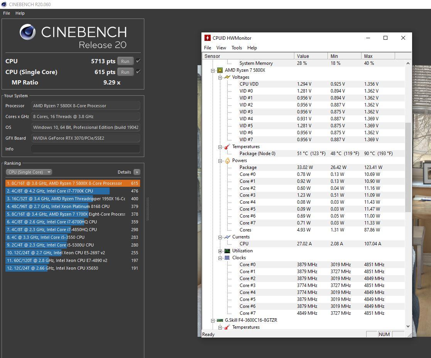Click the Voltages lightning icon

coord(227,77)
